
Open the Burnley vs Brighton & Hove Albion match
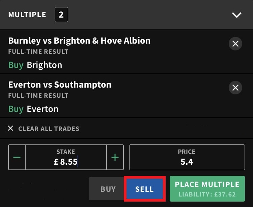[x=79, y=41]
